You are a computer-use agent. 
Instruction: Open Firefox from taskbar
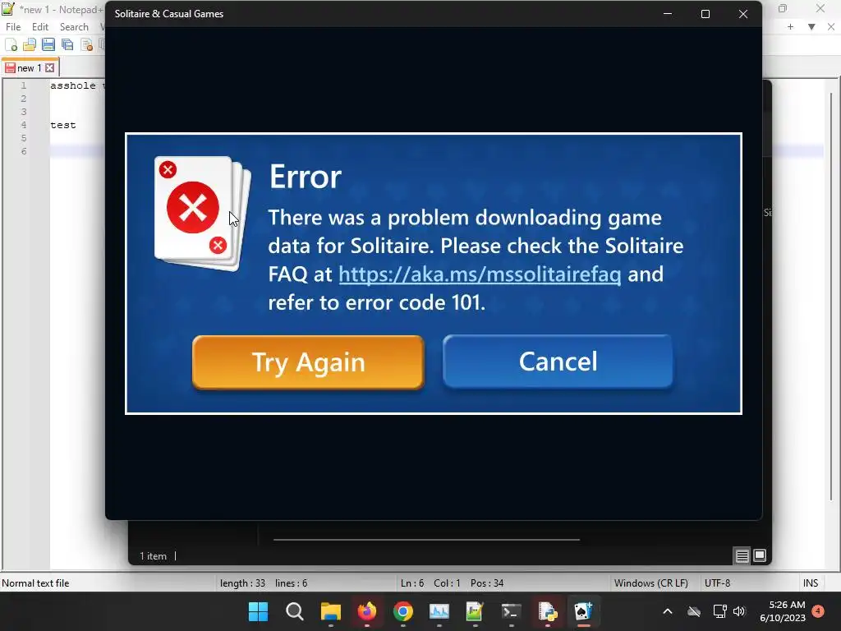click(x=367, y=611)
